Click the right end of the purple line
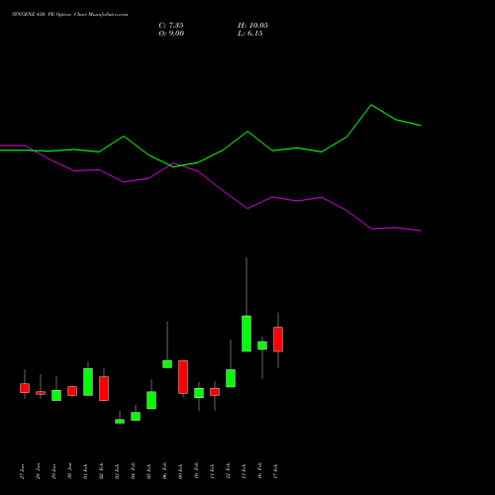495x495 pixels. coord(421,231)
